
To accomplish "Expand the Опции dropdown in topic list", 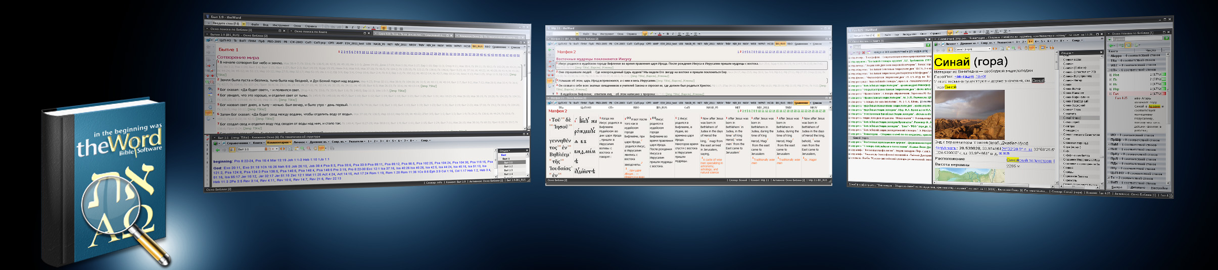I will [505, 150].
